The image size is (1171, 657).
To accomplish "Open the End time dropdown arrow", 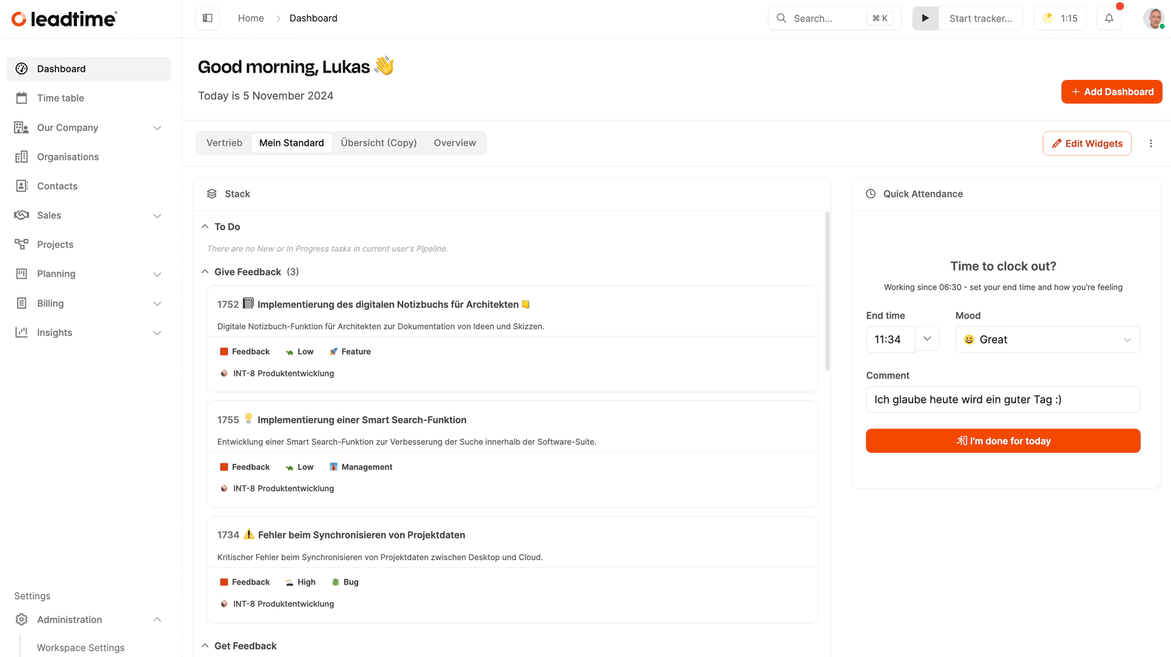I will (x=927, y=340).
